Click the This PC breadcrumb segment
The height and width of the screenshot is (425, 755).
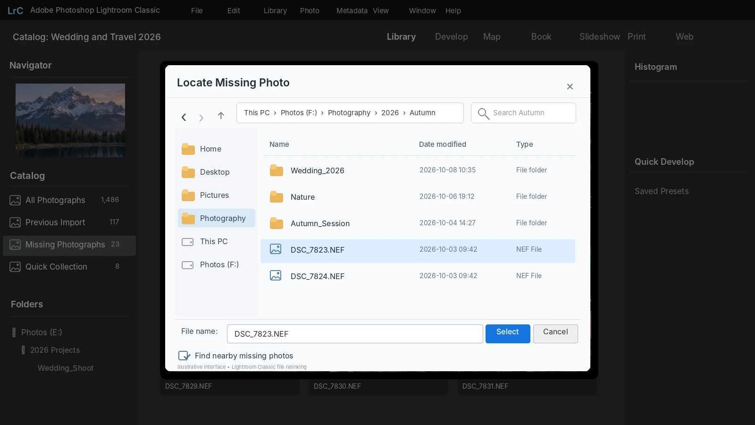click(x=257, y=113)
